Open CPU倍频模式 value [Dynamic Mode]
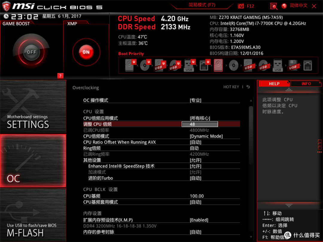Image resolution: width=323 pixels, height=242 pixels. point(206,136)
